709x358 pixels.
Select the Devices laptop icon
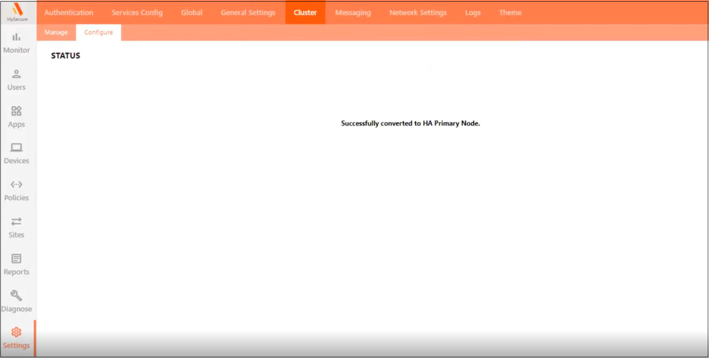click(x=16, y=148)
